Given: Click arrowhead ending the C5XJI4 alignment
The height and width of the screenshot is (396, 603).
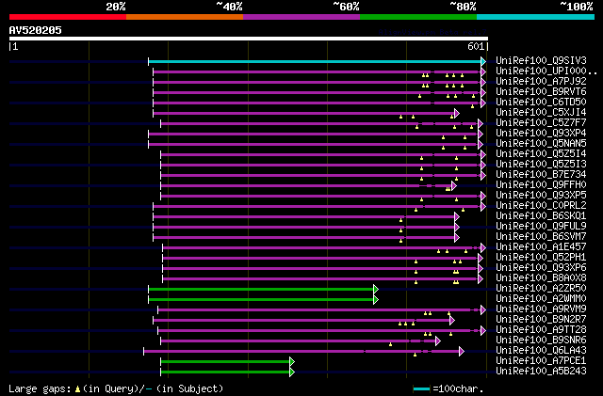Looking at the screenshot, I should coord(457,113).
